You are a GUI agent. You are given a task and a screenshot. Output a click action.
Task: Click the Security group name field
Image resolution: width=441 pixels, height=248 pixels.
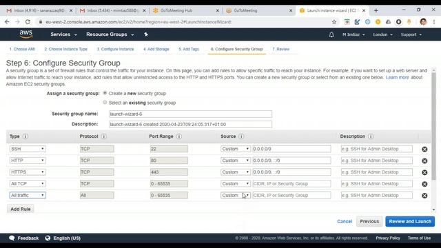coord(191,114)
